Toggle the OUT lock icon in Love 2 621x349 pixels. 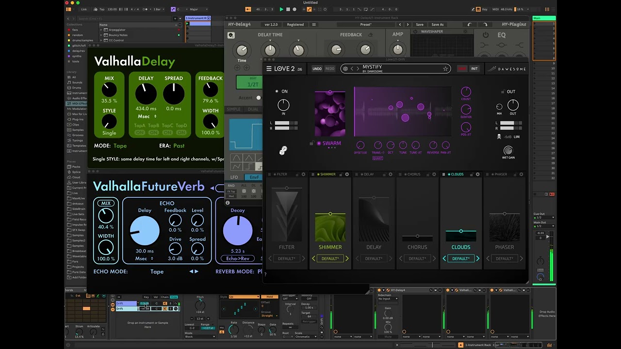[502, 92]
